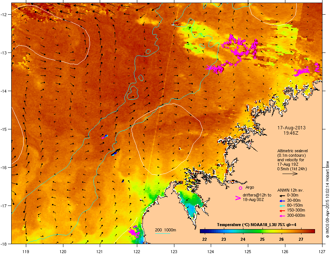Click the 23 tick label on colorbar
Image resolution: width=330 pixels, height=255 pixels.
[x=223, y=239]
